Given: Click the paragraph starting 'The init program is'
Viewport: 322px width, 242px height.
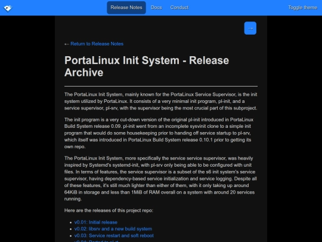Looking at the screenshot, I should click(159, 133).
